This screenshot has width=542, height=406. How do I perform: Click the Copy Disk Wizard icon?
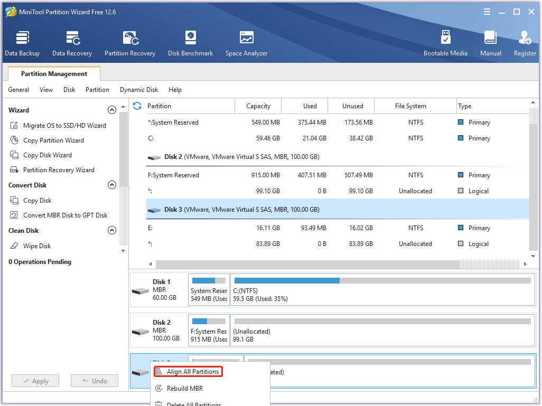(x=14, y=155)
